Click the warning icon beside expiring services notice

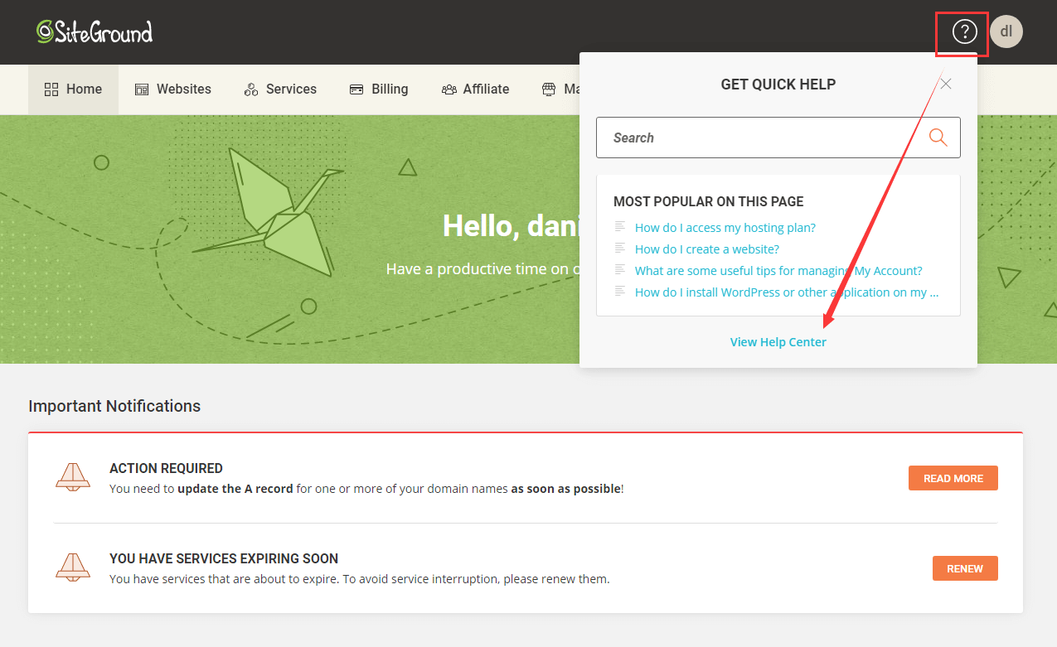pos(73,567)
